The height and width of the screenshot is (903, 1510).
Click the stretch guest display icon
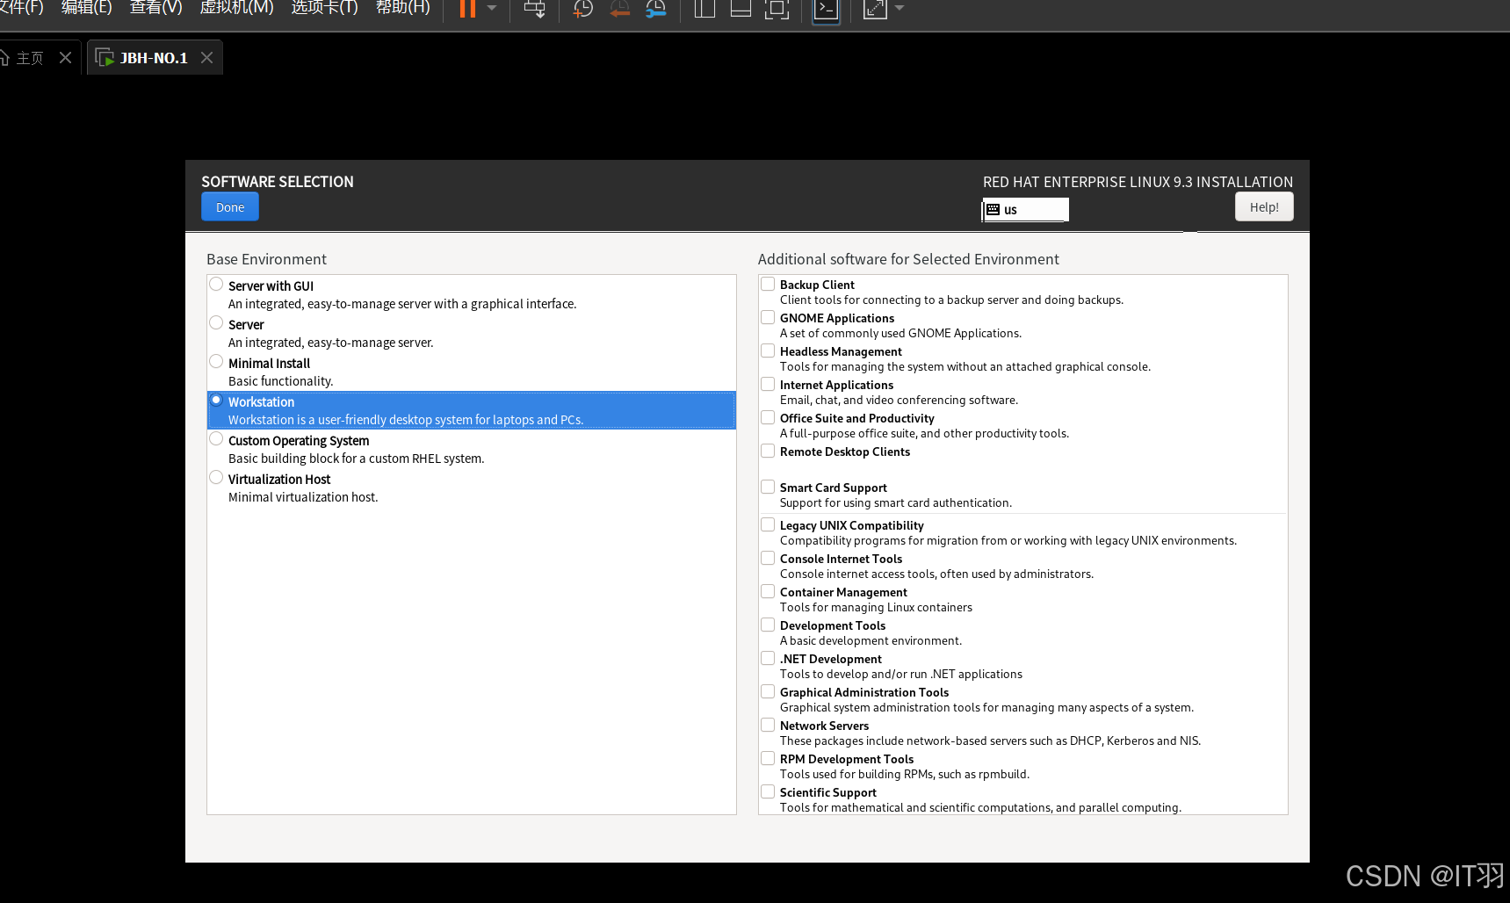[875, 9]
